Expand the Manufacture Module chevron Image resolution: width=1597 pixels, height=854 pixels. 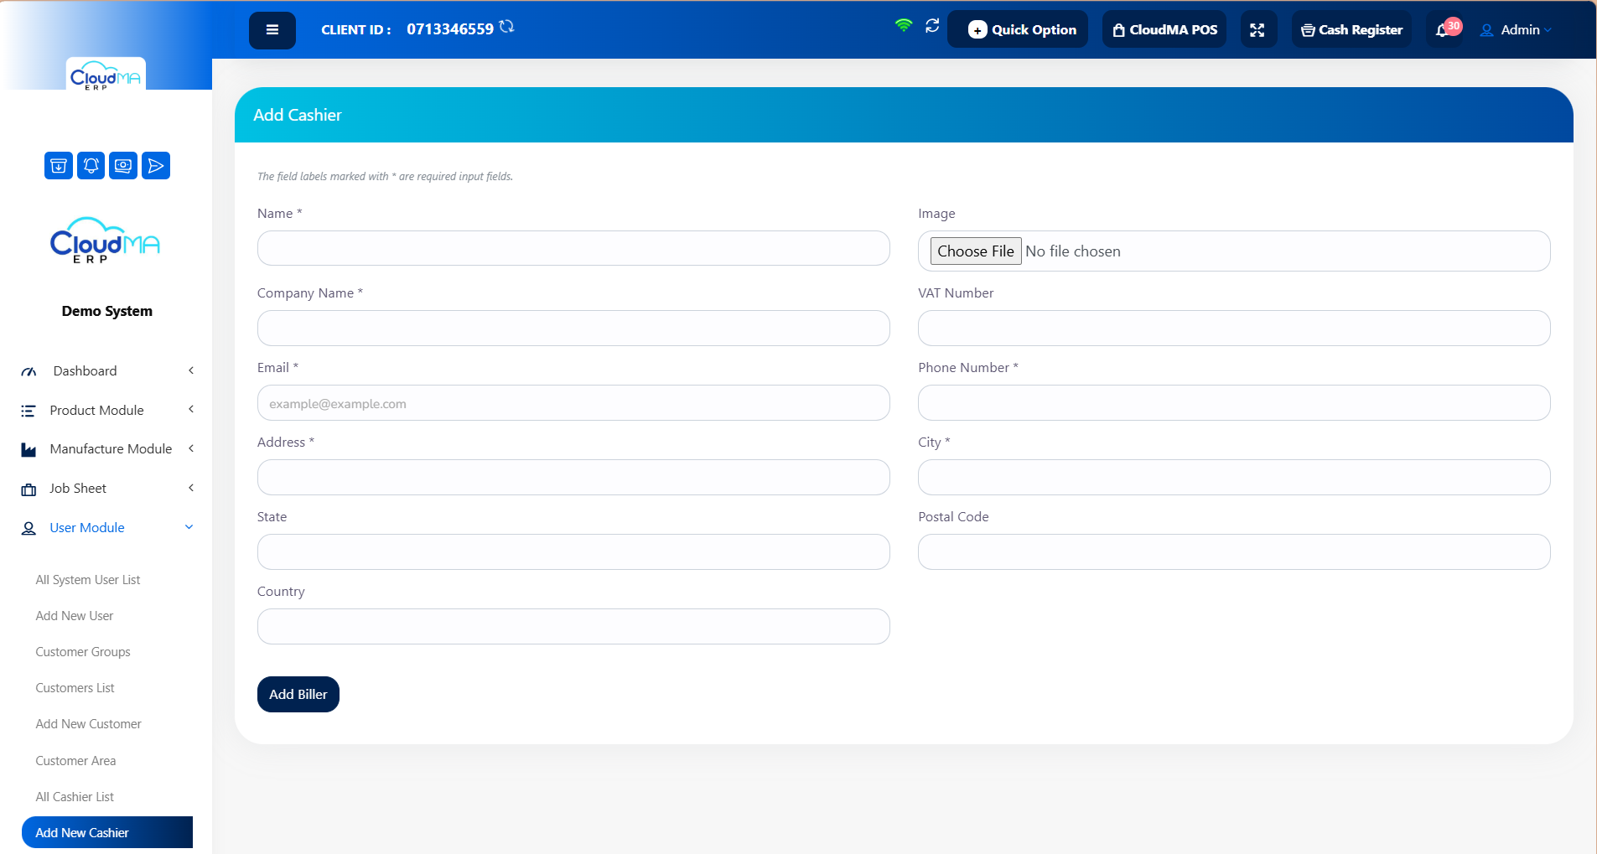coord(191,449)
